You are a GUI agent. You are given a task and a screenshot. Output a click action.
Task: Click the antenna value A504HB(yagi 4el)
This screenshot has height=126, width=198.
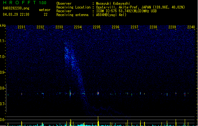pyautogui.click(x=111, y=15)
